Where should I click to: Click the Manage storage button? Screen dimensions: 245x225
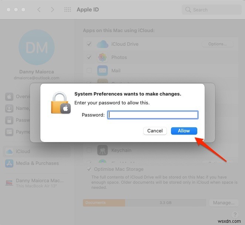[x=224, y=203]
